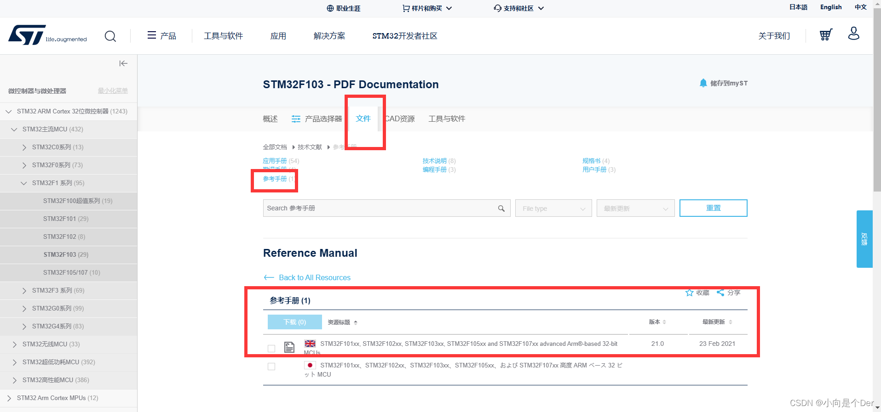The height and width of the screenshot is (412, 881).
Task: Switch to the 产品选择器 tab
Action: coord(317,119)
